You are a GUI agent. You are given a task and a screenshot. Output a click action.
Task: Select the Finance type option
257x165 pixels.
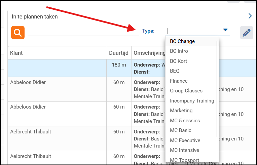tap(179, 81)
